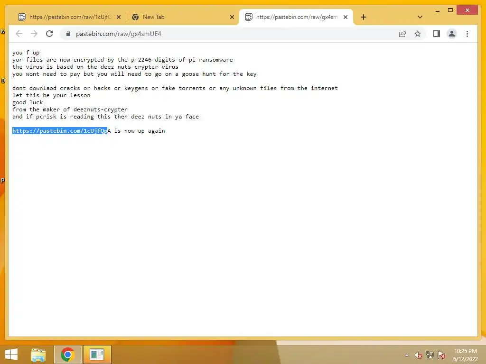Minimize the Chrome window
Screen dimensions: 486x364
pyautogui.click(x=437, y=10)
